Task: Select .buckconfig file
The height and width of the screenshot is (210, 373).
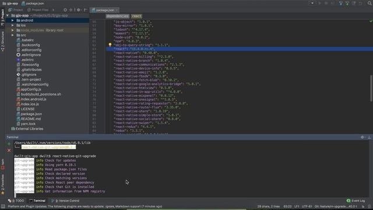Action: click(x=28, y=45)
